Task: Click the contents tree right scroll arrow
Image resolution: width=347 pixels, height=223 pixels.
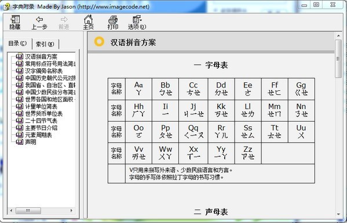Action: coord(71,210)
